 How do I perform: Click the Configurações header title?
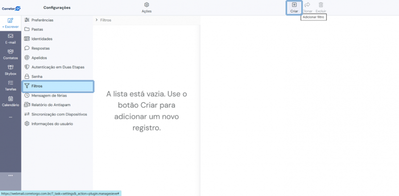[57, 7]
